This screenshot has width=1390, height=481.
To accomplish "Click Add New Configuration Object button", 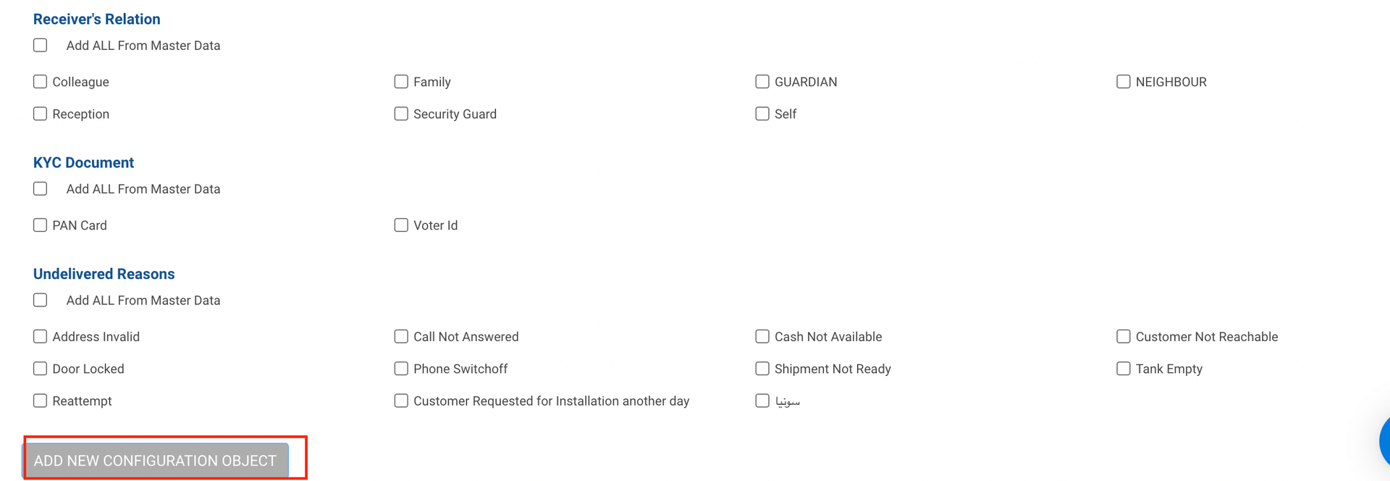I will (x=155, y=461).
